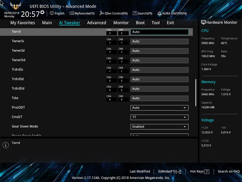Viewport: 242px width, 182px height.
Task: Open the Cmd2T dropdown showing 1T
Action: coord(159,117)
